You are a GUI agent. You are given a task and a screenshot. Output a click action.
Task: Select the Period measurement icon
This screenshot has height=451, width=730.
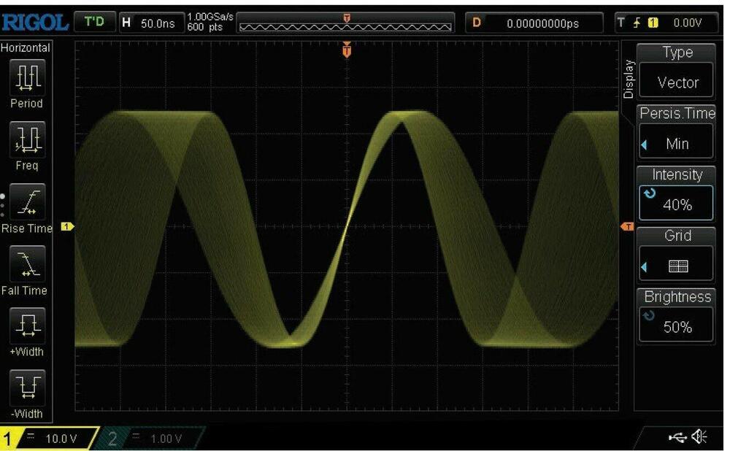click(x=26, y=75)
